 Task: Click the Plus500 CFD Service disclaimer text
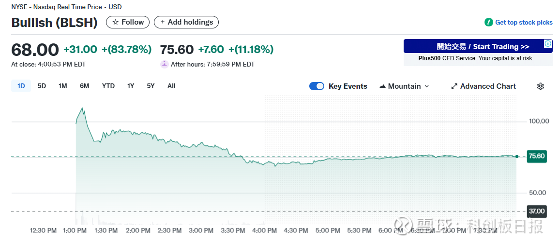point(476,58)
